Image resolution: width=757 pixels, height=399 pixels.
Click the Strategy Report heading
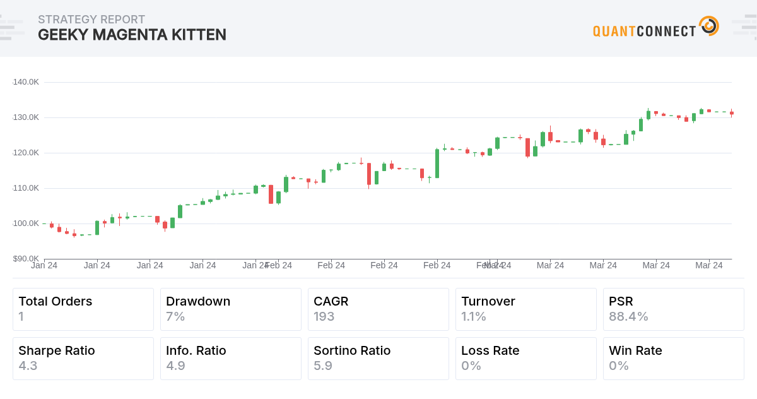pos(91,20)
